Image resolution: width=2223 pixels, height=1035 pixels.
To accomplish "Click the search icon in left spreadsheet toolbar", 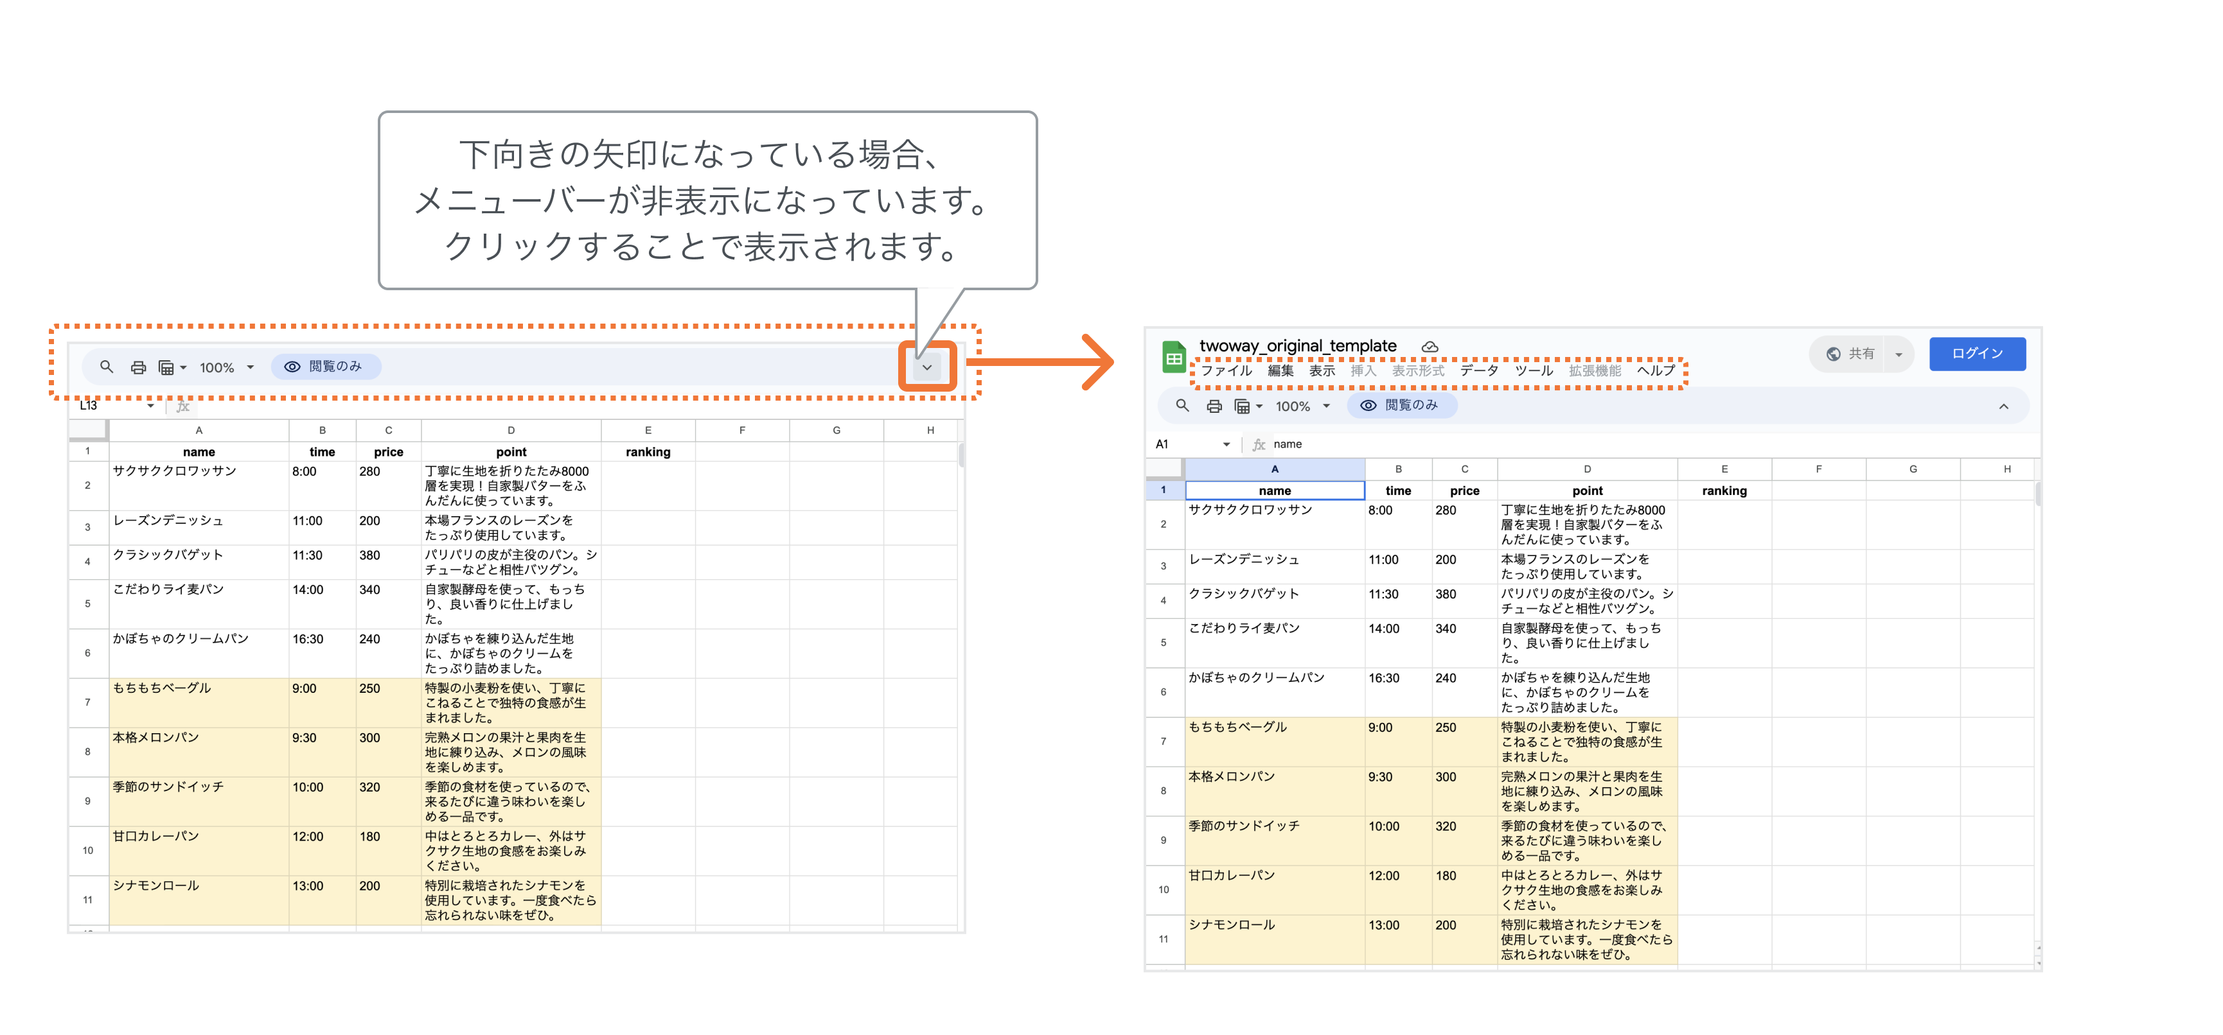I will [106, 367].
